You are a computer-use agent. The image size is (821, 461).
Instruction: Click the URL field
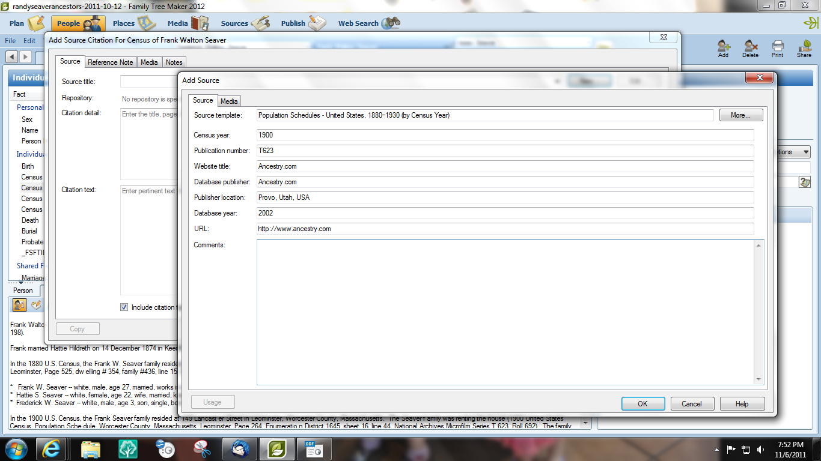(505, 229)
